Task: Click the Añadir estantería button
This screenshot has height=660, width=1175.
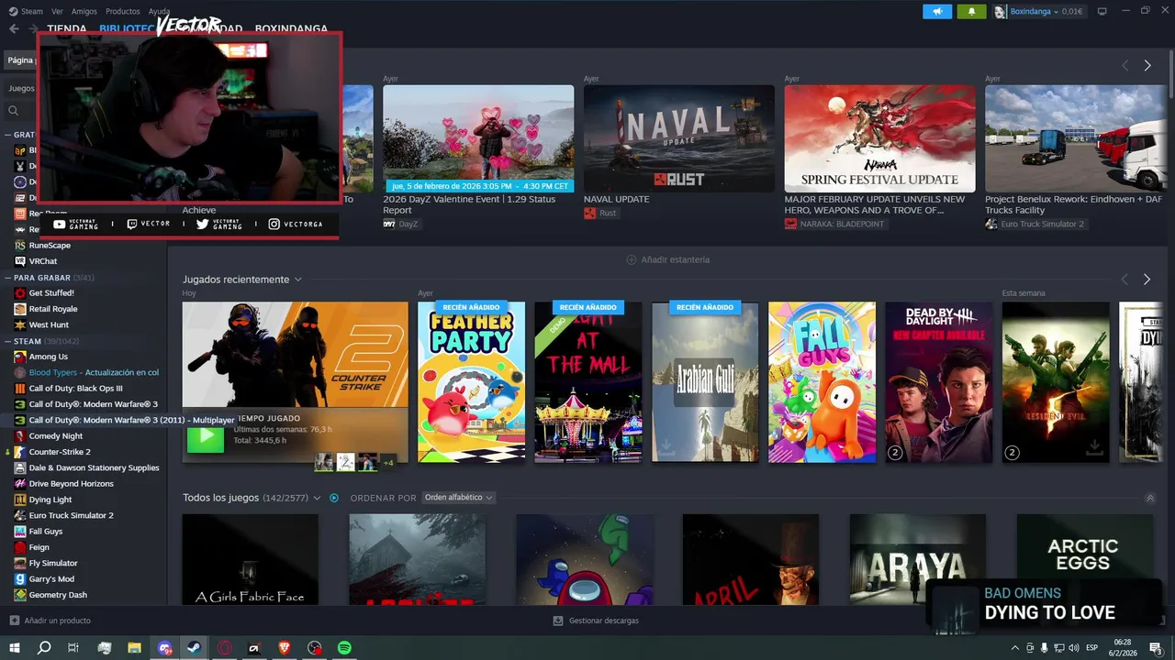Action: coord(667,259)
